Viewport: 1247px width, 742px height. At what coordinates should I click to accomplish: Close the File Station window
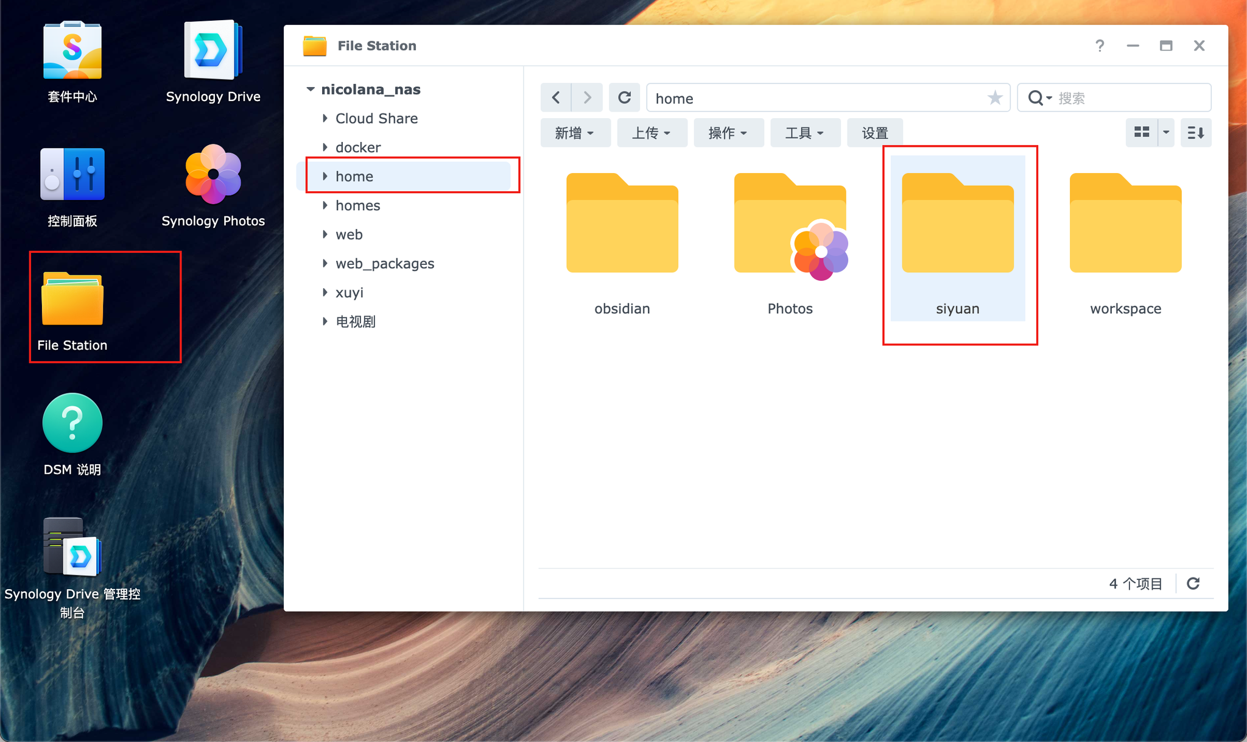[x=1200, y=46]
